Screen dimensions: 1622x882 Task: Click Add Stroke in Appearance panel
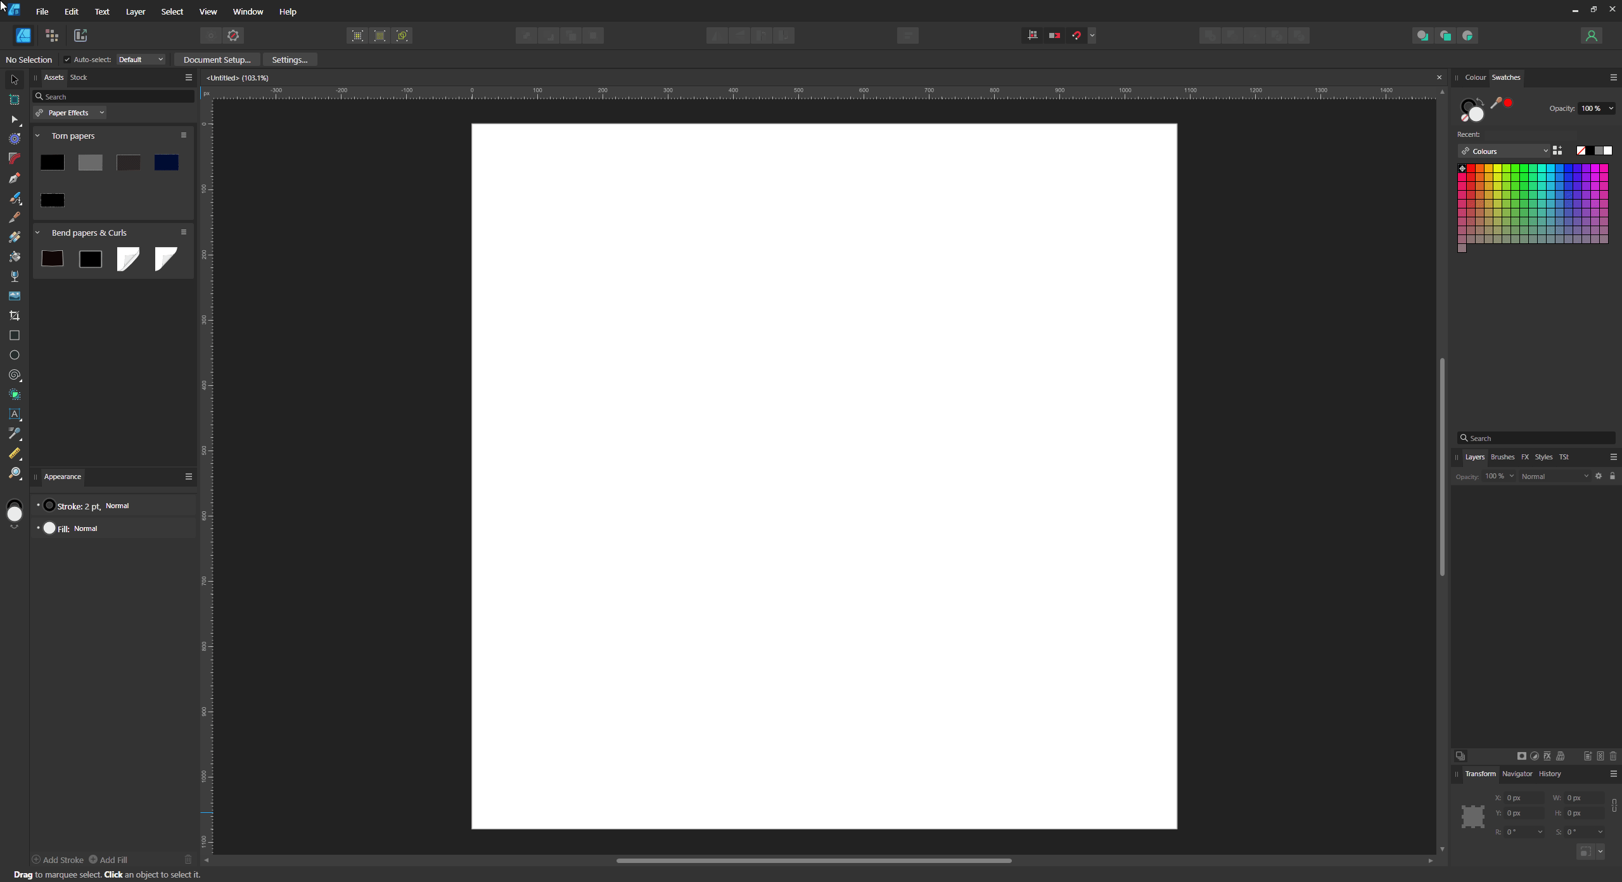58,860
